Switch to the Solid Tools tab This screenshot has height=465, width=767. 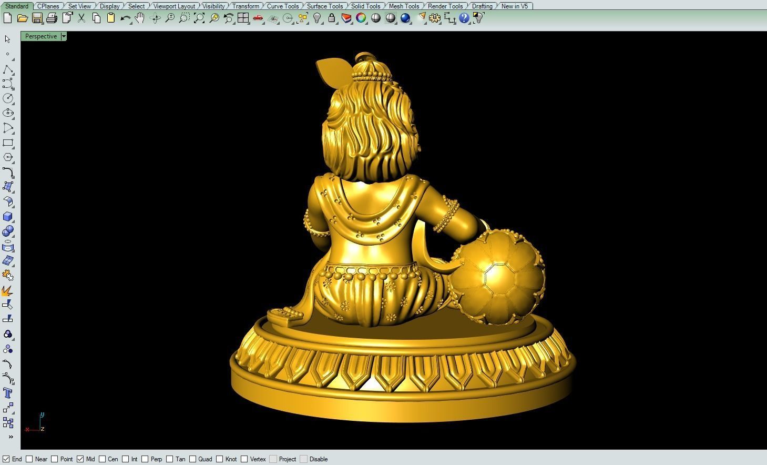point(366,6)
